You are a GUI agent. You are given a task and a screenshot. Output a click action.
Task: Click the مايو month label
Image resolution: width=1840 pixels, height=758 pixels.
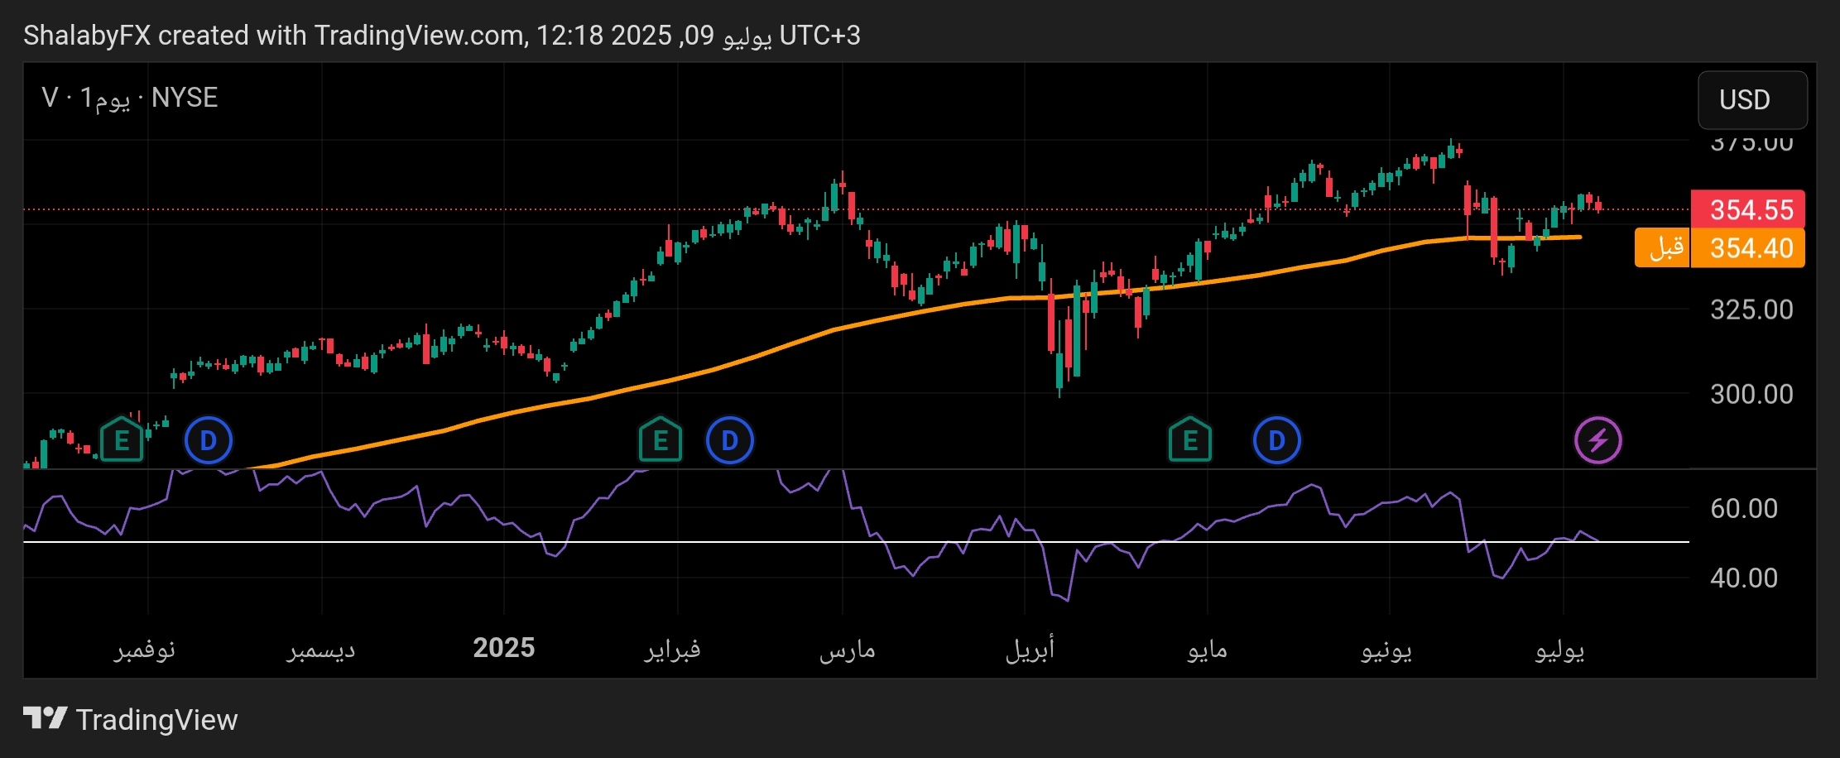click(1208, 650)
